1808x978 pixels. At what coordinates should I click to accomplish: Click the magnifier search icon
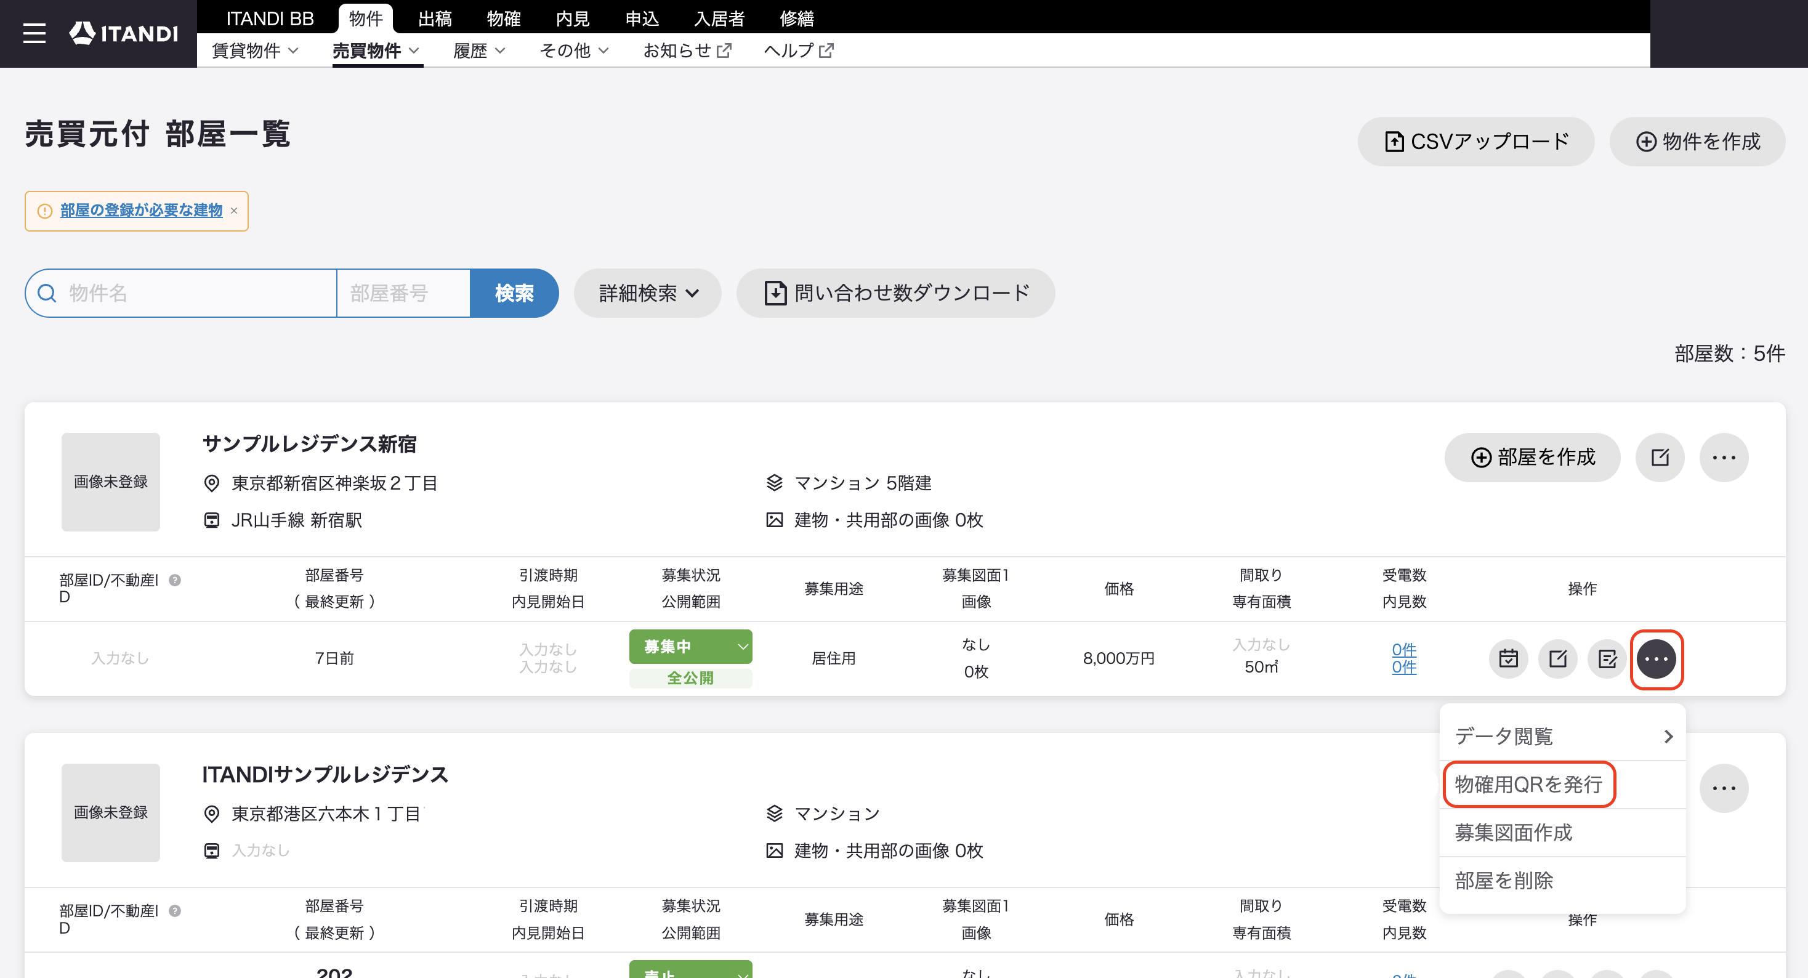(x=47, y=293)
